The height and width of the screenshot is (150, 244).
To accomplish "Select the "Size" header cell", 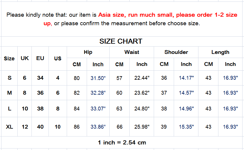I will [x=9, y=58].
